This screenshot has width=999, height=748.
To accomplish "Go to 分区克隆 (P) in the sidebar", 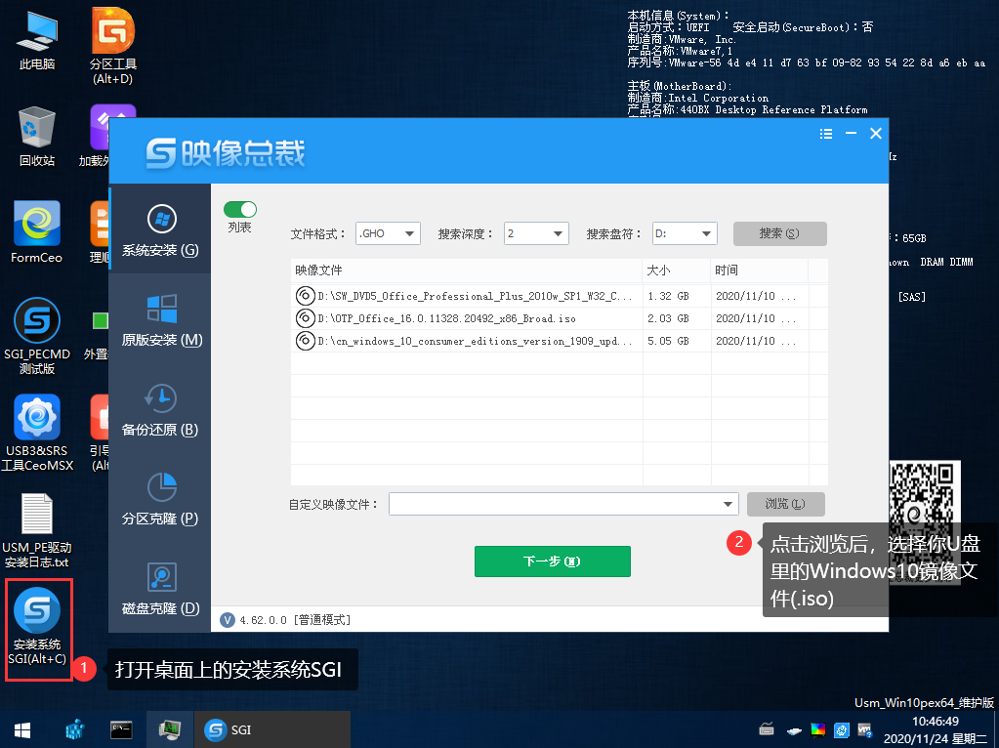I will pos(160,498).
